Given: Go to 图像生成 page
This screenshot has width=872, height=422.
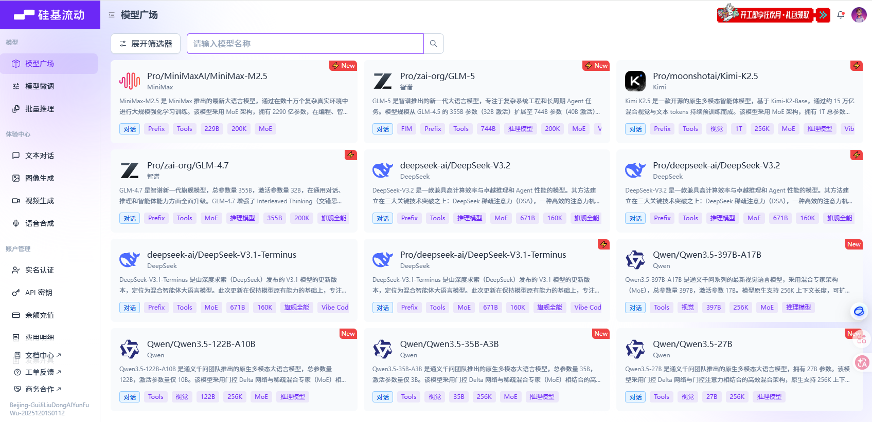Looking at the screenshot, I should pyautogui.click(x=49, y=178).
